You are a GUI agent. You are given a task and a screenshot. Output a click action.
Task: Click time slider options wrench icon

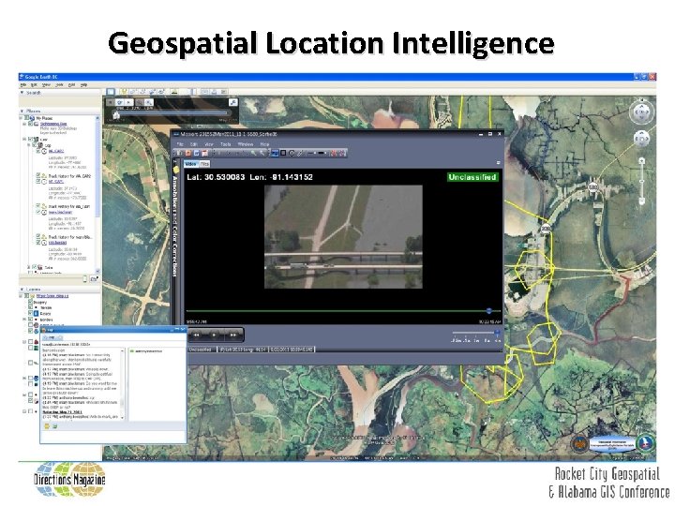coord(232,102)
